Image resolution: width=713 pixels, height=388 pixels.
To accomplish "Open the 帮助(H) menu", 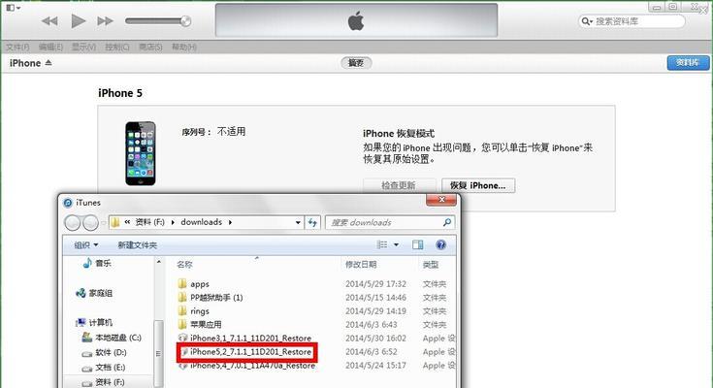I will coord(183,47).
